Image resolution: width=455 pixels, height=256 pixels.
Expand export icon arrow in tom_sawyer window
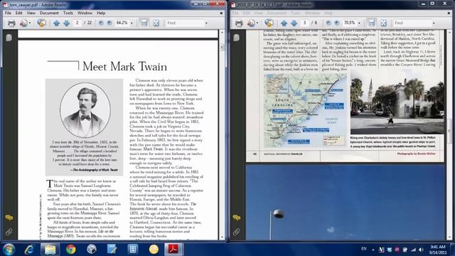(30, 23)
